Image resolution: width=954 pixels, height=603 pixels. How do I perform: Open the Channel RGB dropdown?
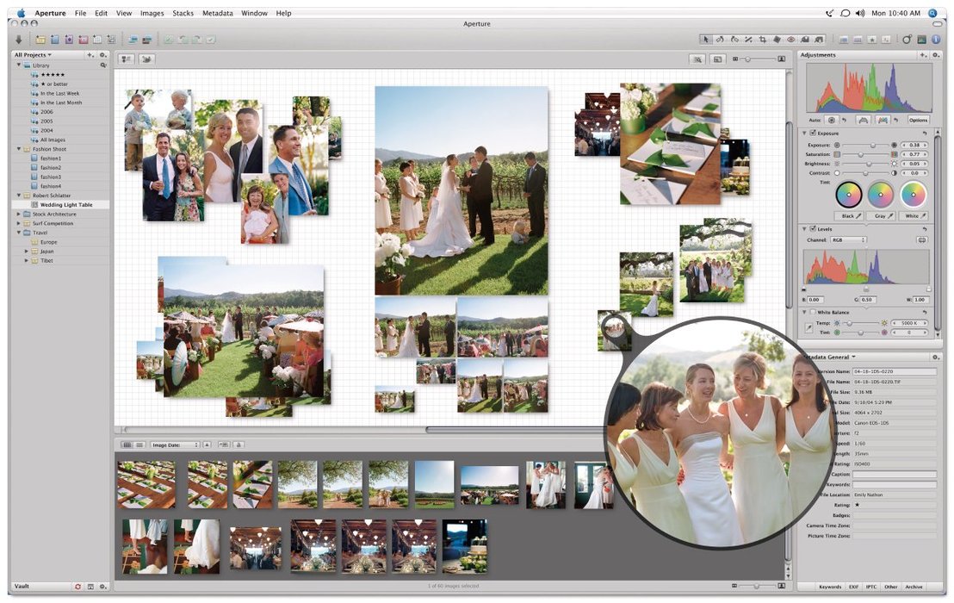click(848, 240)
